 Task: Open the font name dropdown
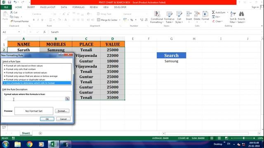pos(51,14)
